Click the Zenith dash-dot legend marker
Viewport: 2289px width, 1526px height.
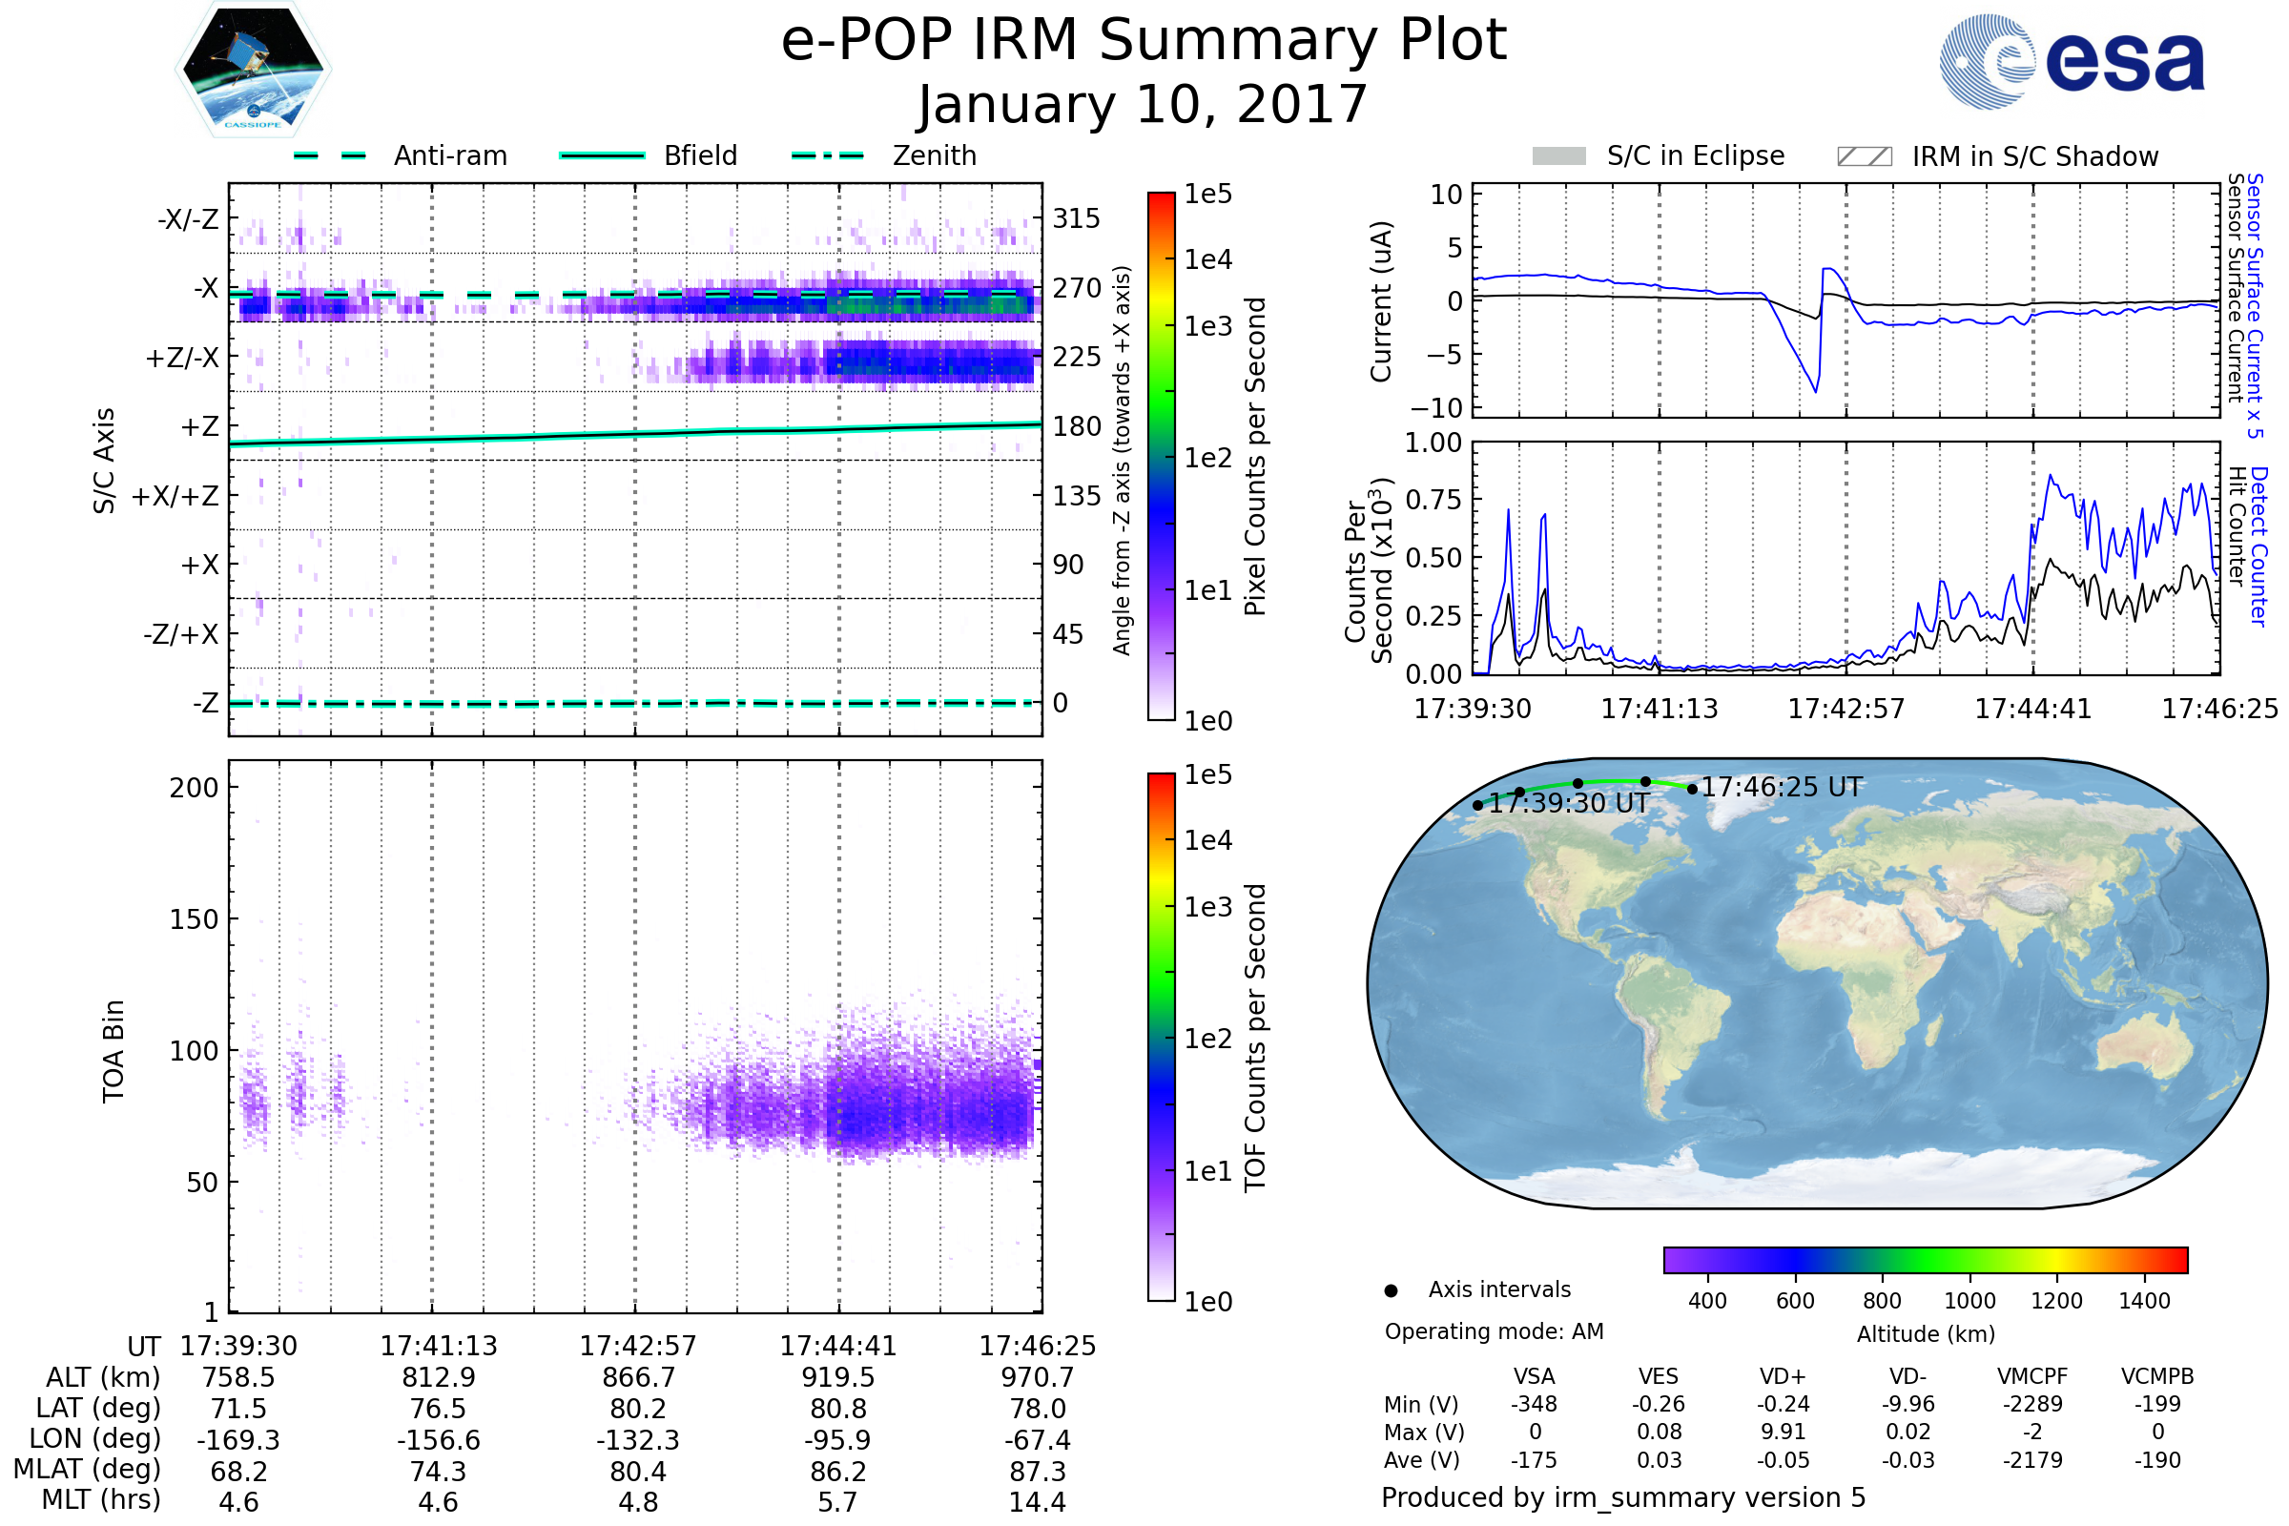point(827,155)
